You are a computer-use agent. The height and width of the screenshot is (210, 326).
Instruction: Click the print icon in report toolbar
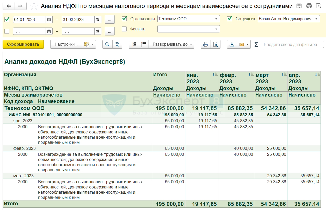point(206,44)
